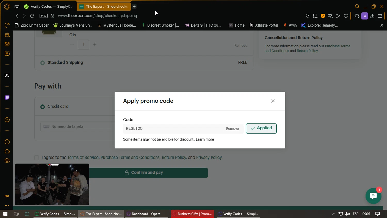Click the Remove item link in cart
Viewport: 387px width, 218px height.
(x=241, y=46)
